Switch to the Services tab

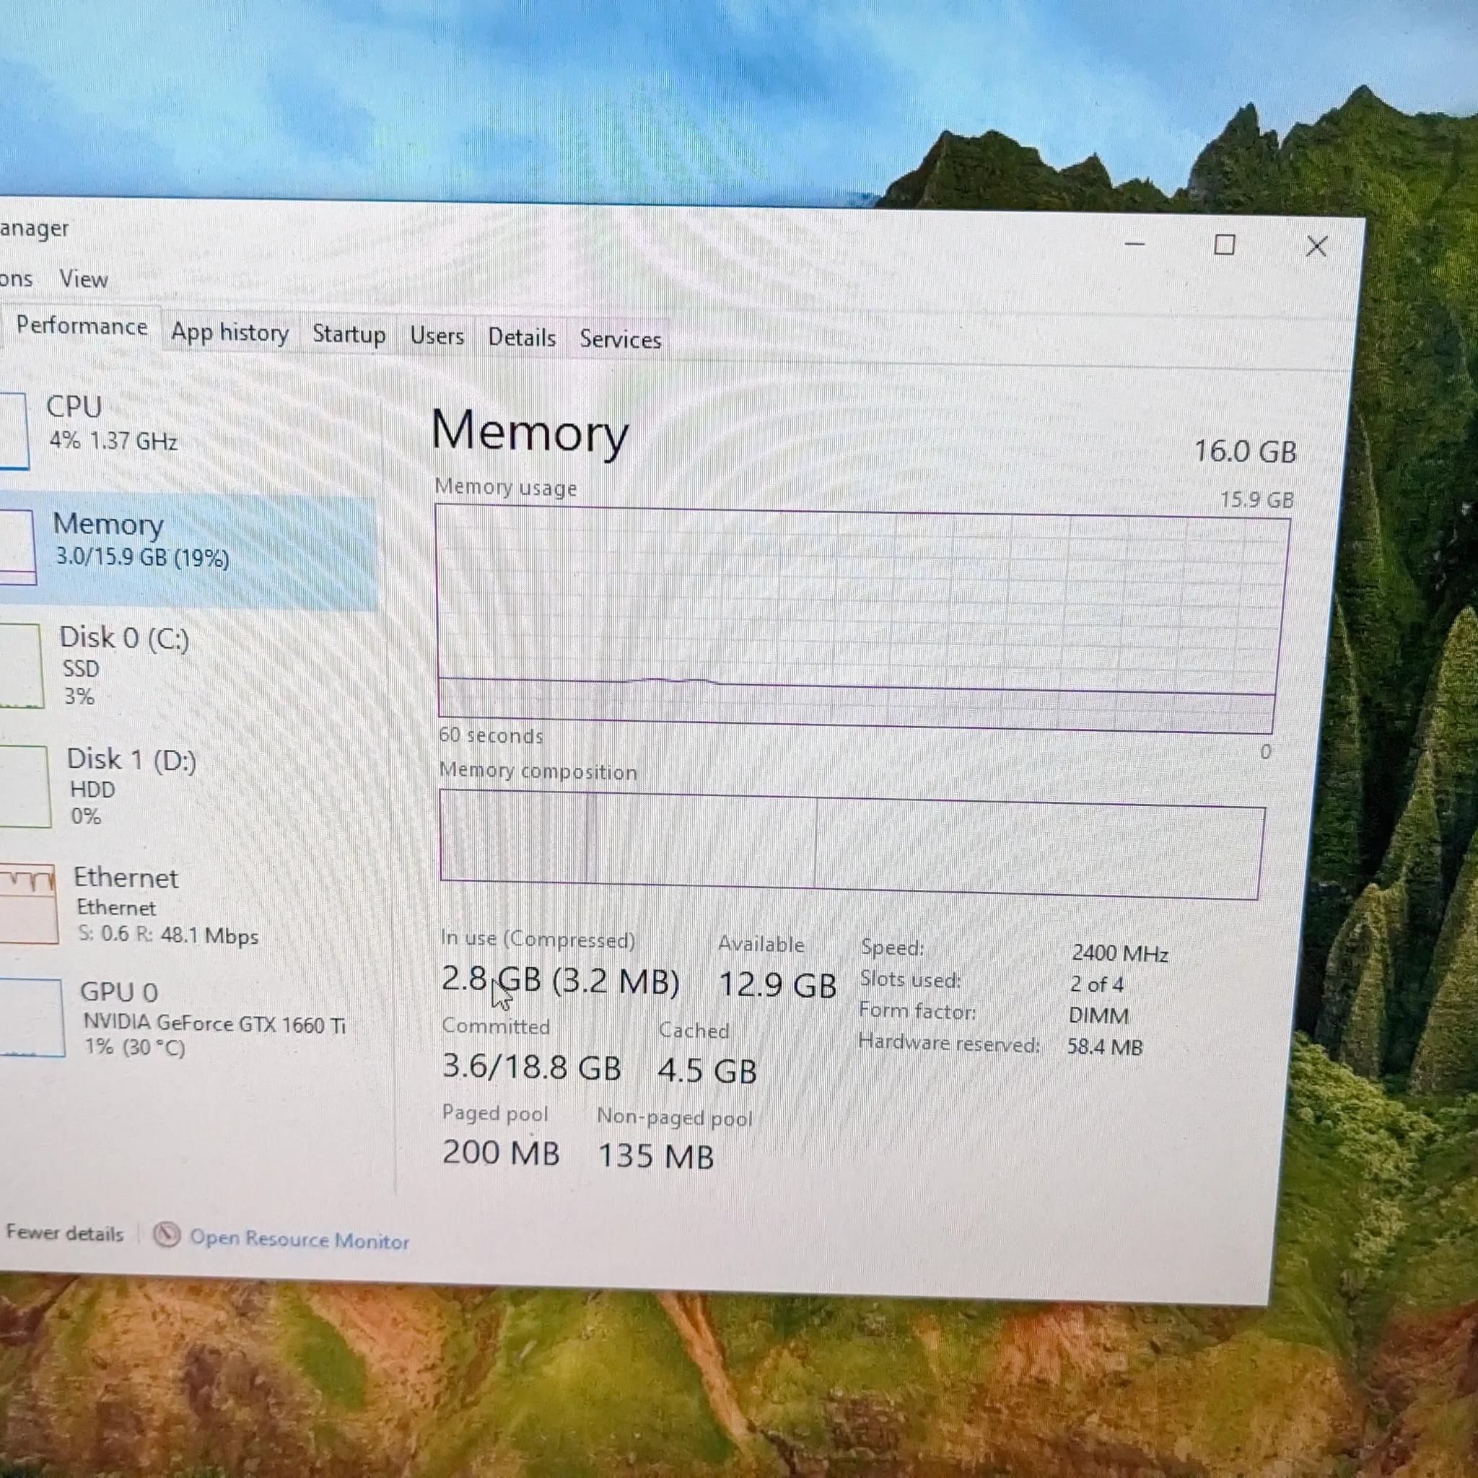[x=621, y=339]
